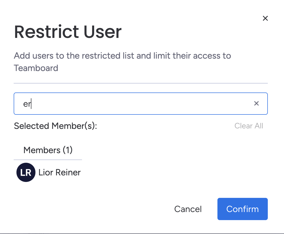Select the Members tab header
This screenshot has width=284, height=234.
(48, 150)
